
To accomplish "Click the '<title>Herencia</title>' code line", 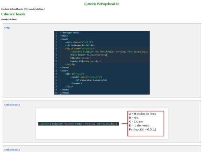I will coord(80,45).
